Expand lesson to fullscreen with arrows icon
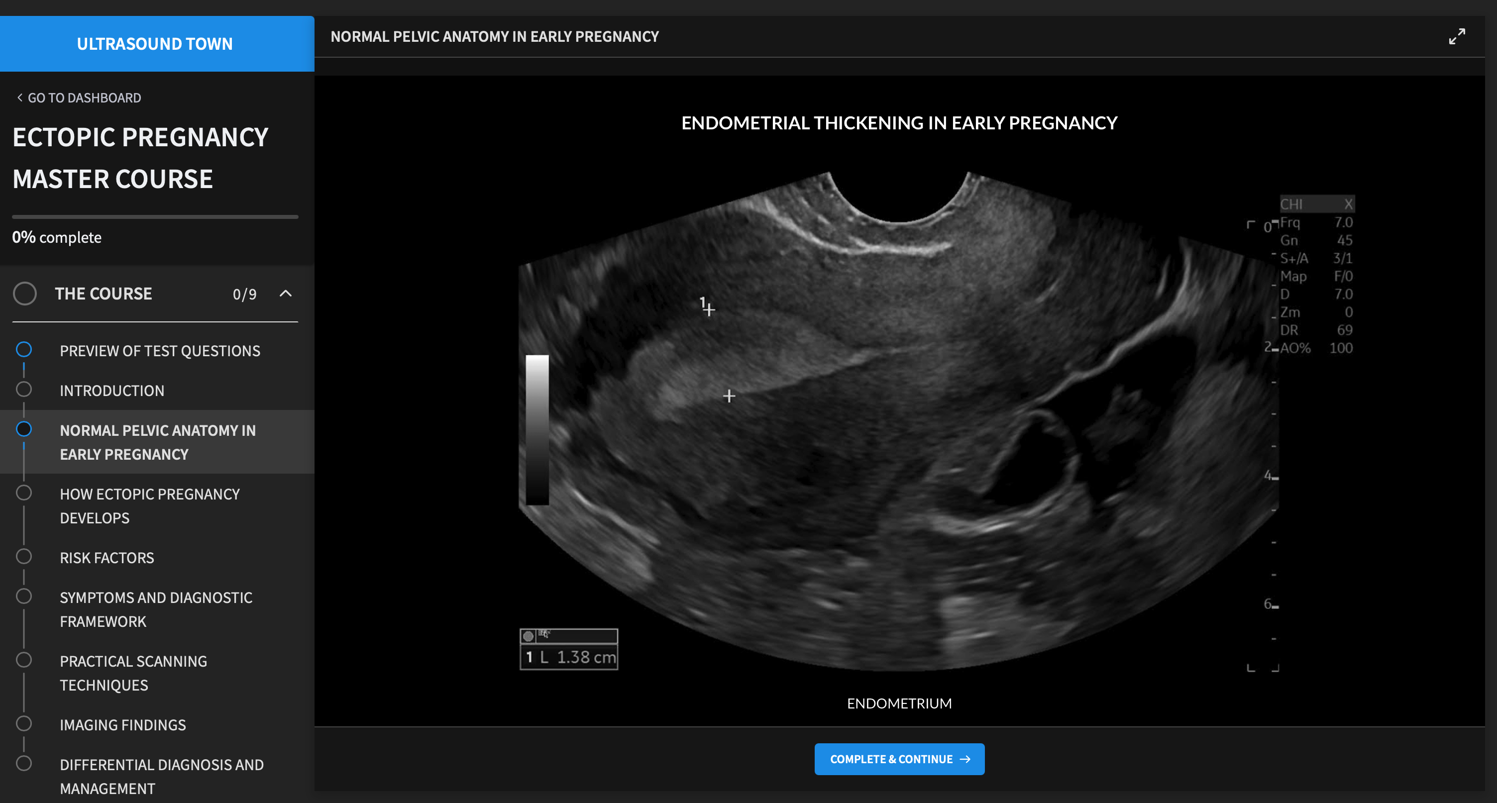The image size is (1497, 803). [1456, 36]
